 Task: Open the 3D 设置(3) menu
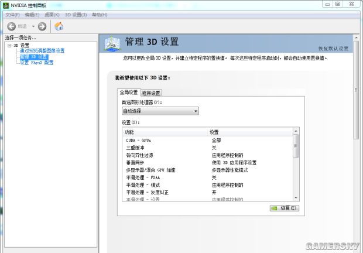76,15
